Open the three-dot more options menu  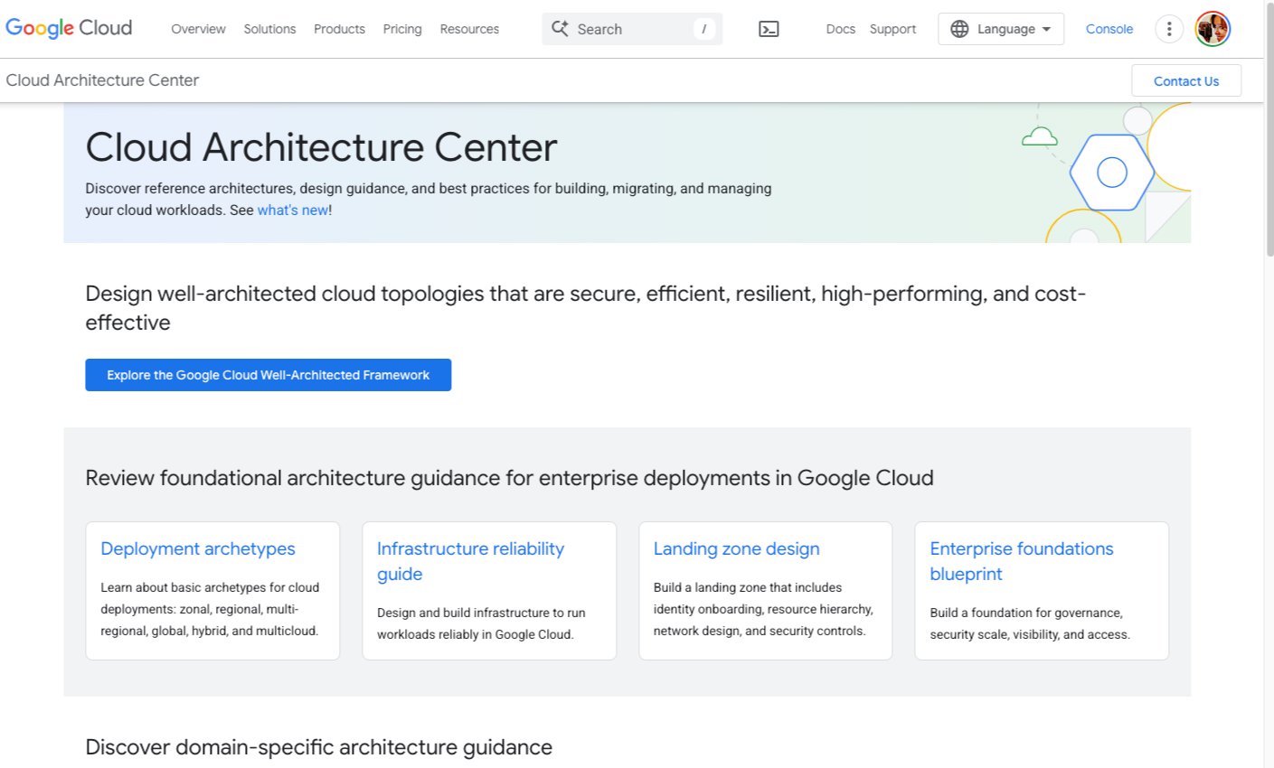point(1169,29)
